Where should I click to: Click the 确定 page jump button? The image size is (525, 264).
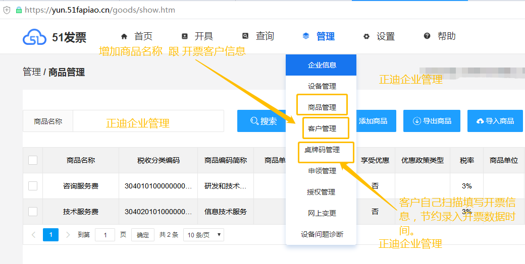(x=143, y=235)
